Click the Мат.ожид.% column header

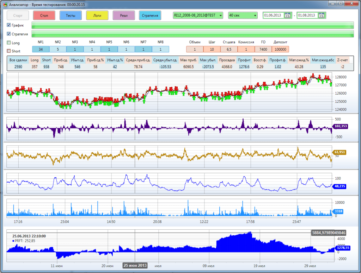coord(299,60)
